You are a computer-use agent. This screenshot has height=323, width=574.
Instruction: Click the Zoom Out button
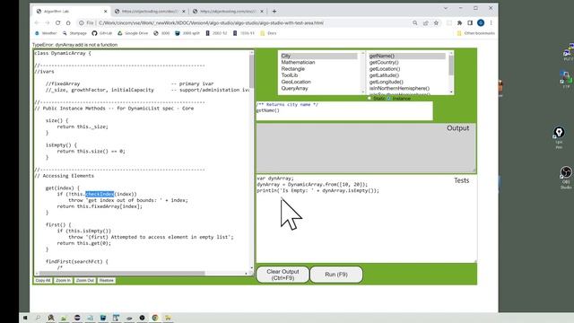[x=85, y=281]
